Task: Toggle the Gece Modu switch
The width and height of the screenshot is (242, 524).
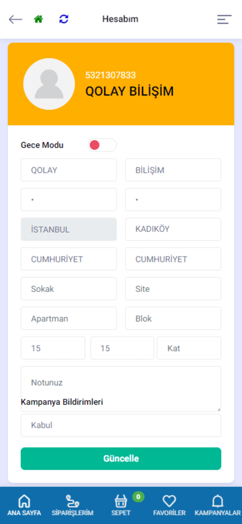Action: point(102,145)
